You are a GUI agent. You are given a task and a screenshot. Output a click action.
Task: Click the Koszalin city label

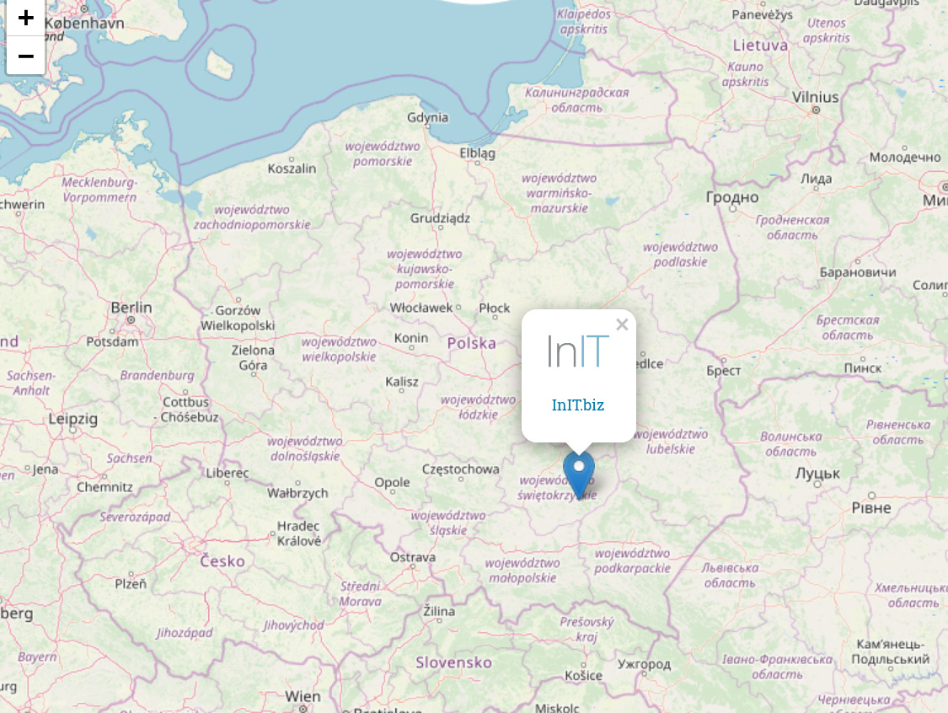[292, 169]
